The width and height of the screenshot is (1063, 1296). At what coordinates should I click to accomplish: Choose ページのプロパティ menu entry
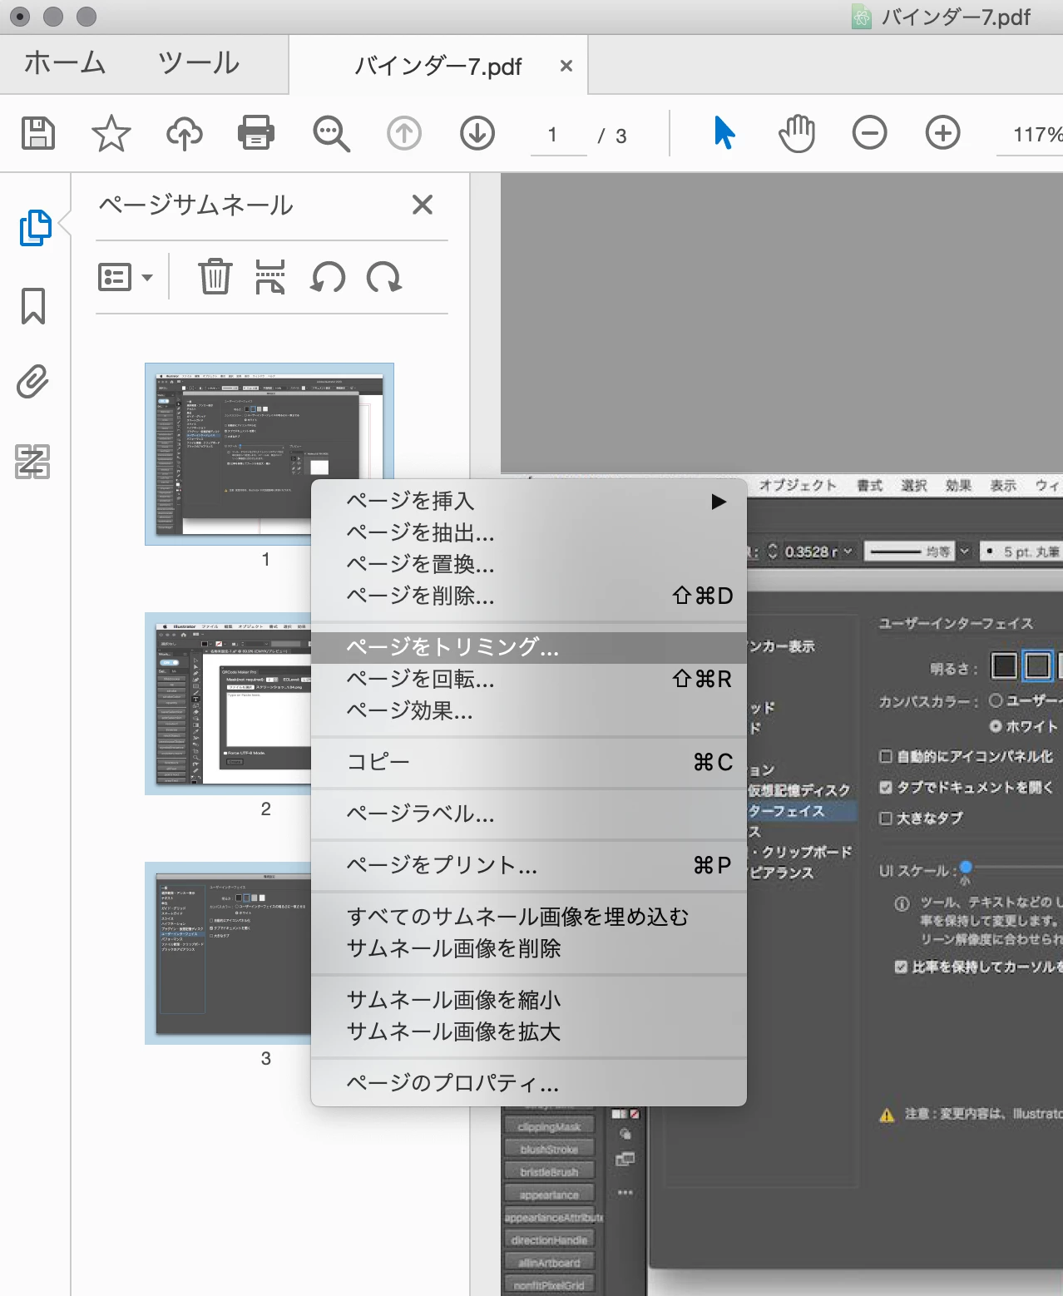[529, 1083]
